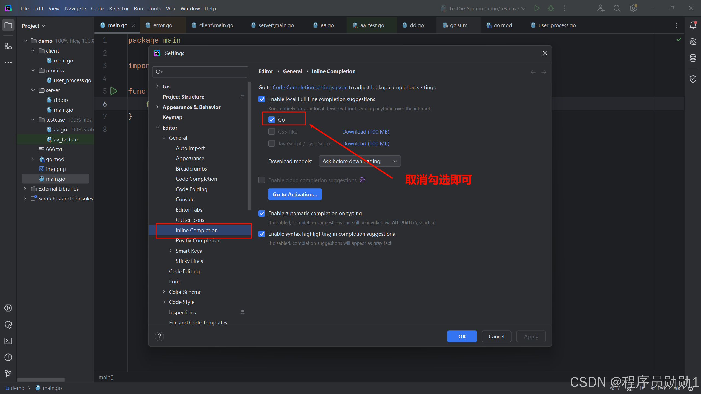Open the Git version control panel
The width and height of the screenshot is (701, 394).
8,374
